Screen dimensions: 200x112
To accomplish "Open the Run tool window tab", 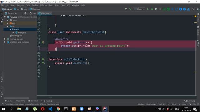I will (x=9, y=101).
